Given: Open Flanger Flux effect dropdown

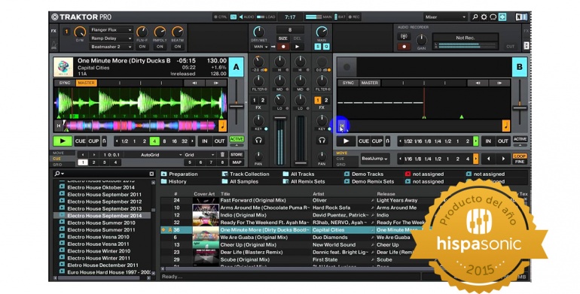Looking at the screenshot, I should (x=111, y=30).
